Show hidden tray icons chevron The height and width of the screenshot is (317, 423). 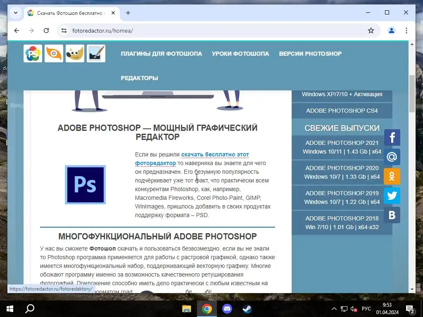click(x=334, y=309)
